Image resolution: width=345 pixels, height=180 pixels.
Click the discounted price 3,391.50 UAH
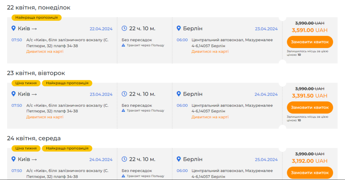click(310, 96)
